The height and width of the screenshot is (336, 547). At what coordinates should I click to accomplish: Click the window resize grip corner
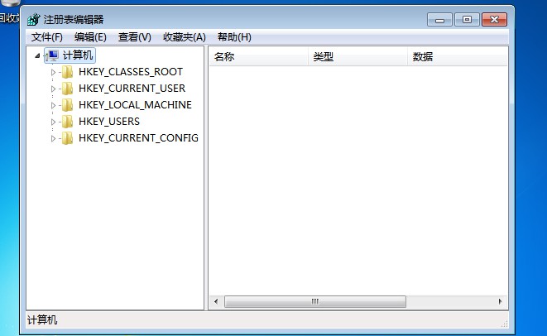click(x=505, y=324)
